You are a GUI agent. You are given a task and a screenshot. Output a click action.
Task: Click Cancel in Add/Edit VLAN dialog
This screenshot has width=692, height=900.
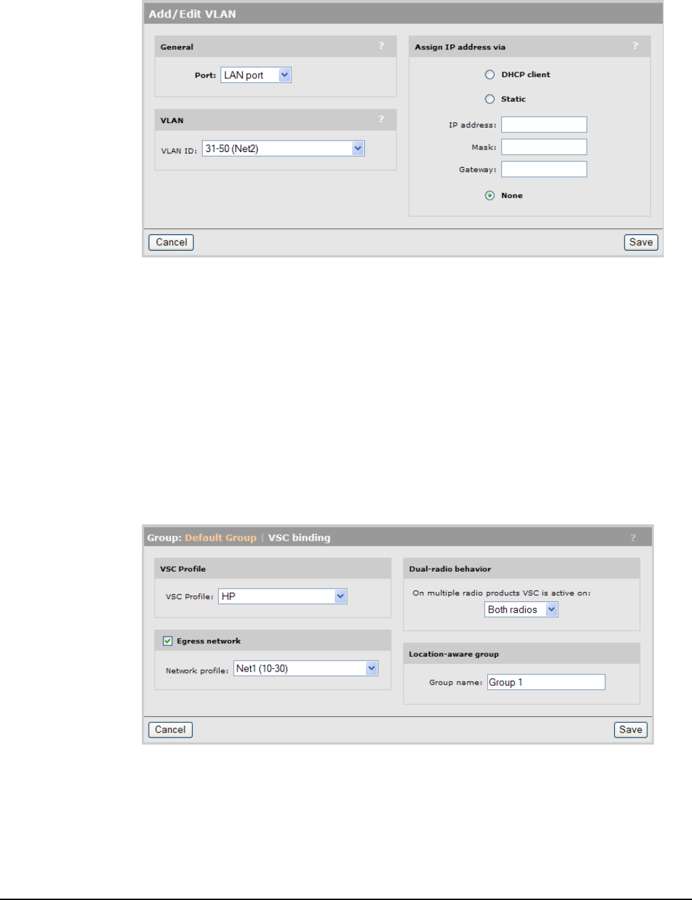(x=171, y=243)
